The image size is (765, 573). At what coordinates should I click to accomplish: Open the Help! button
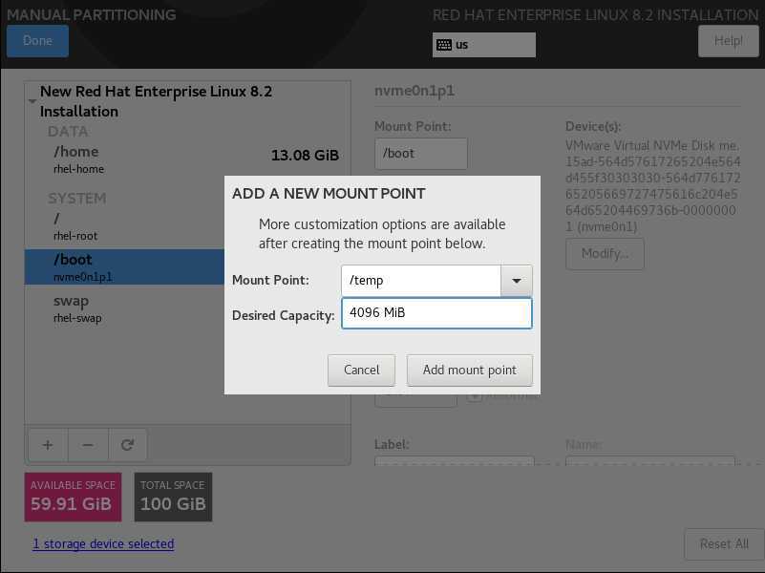pyautogui.click(x=728, y=41)
